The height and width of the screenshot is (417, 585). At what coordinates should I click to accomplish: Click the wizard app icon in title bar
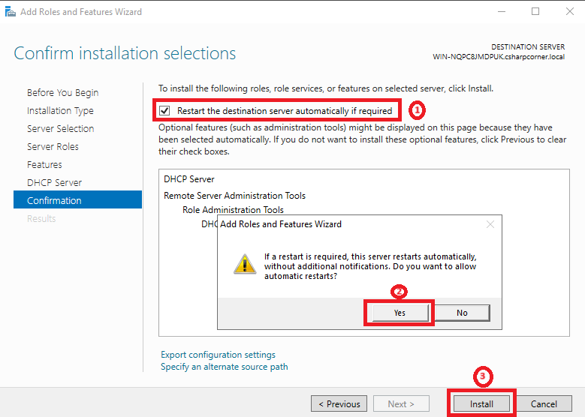pyautogui.click(x=11, y=11)
